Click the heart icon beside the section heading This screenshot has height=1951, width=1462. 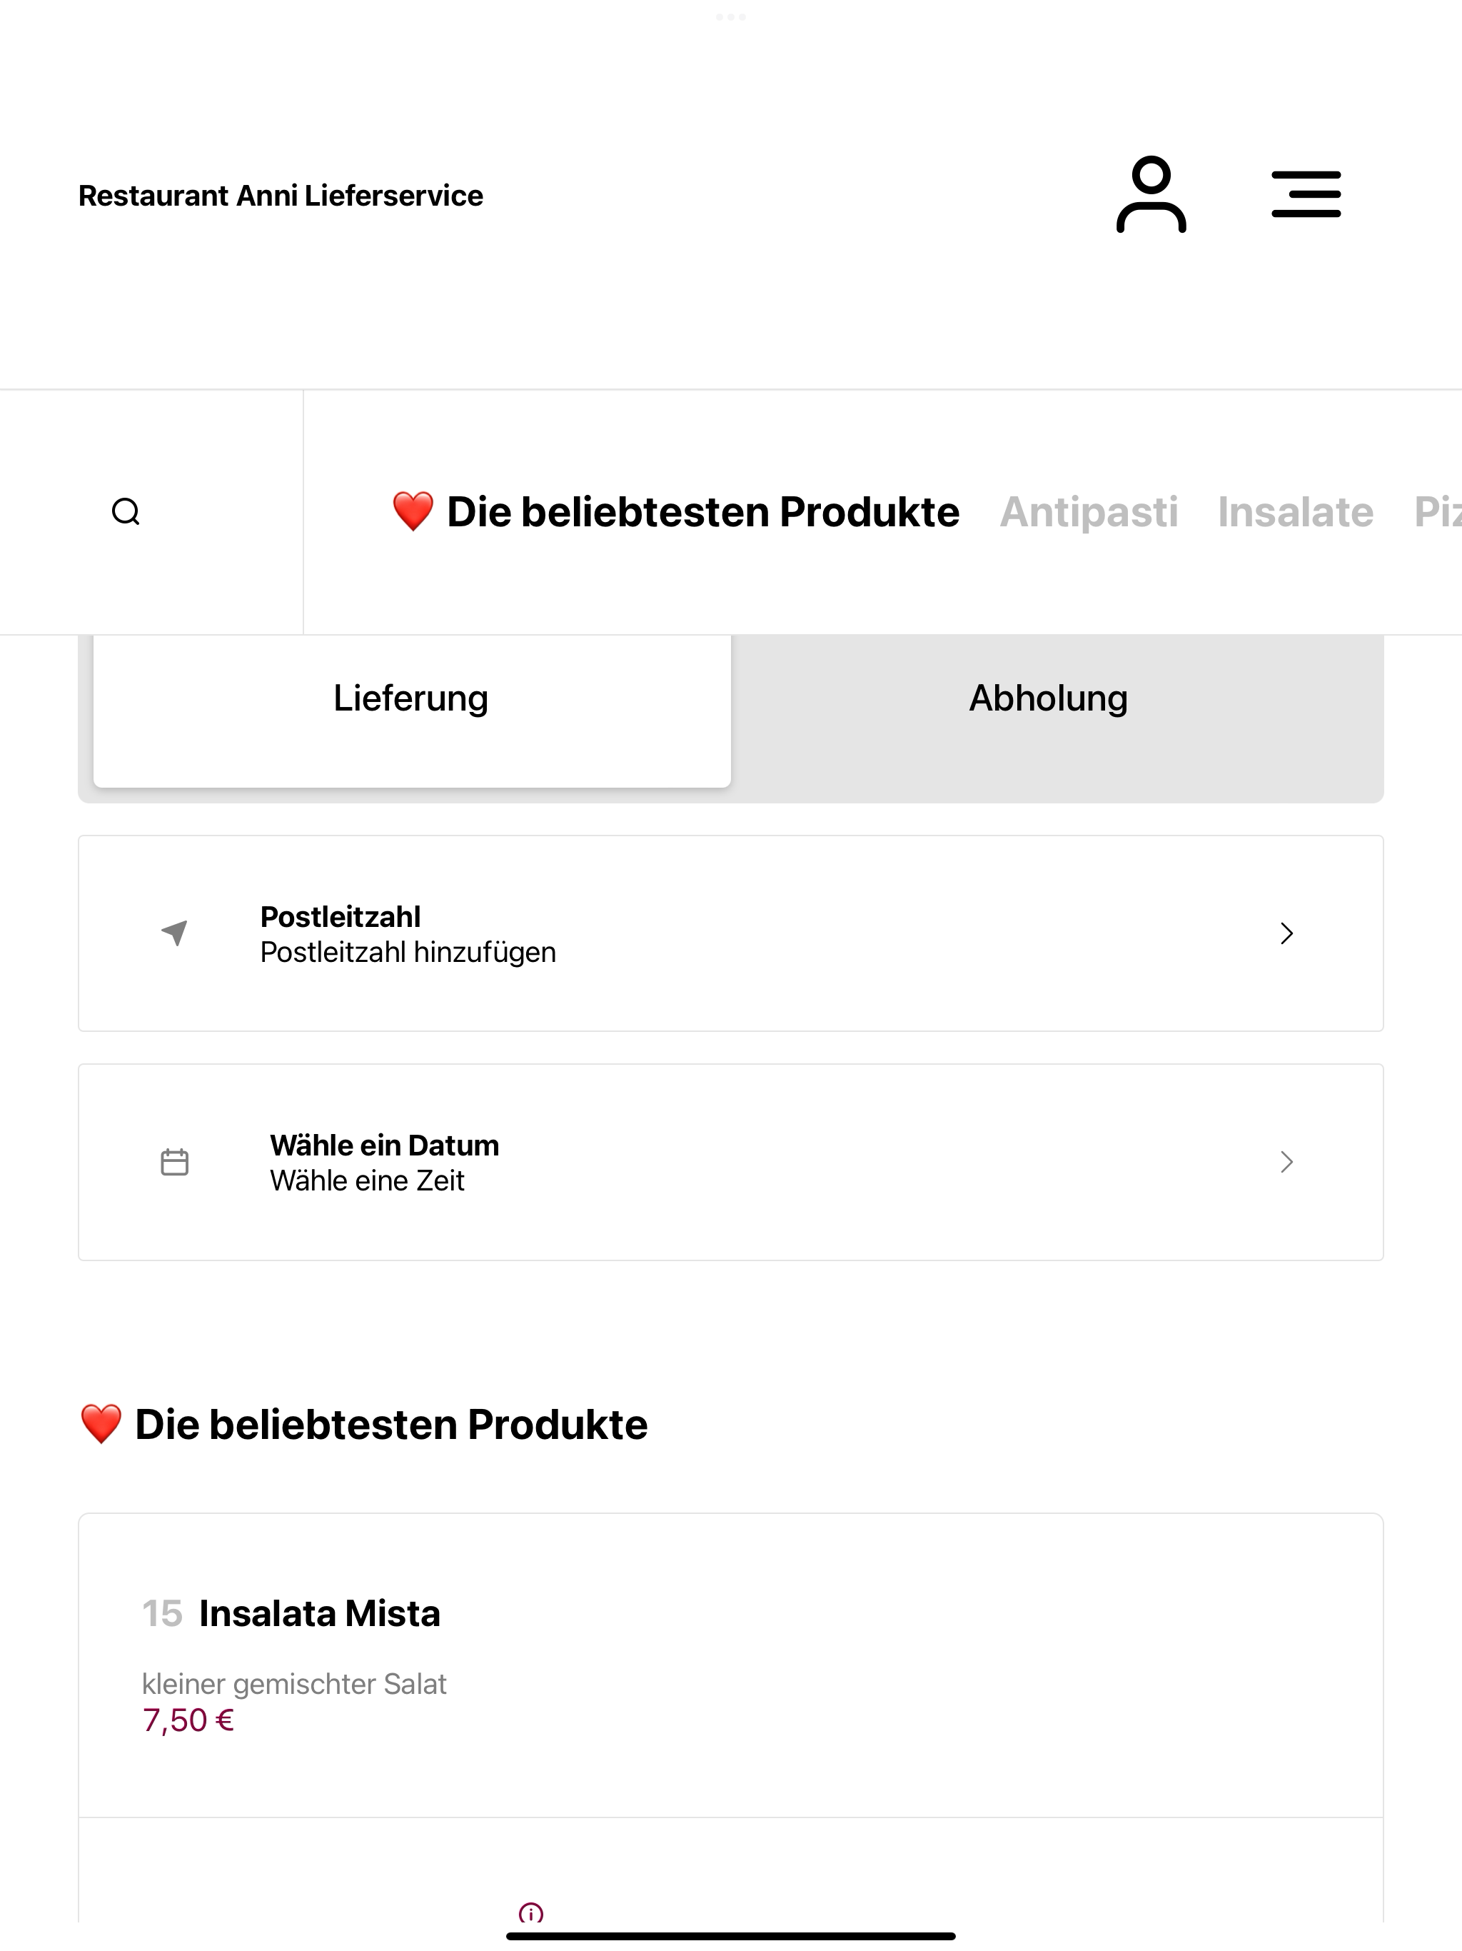(101, 1425)
